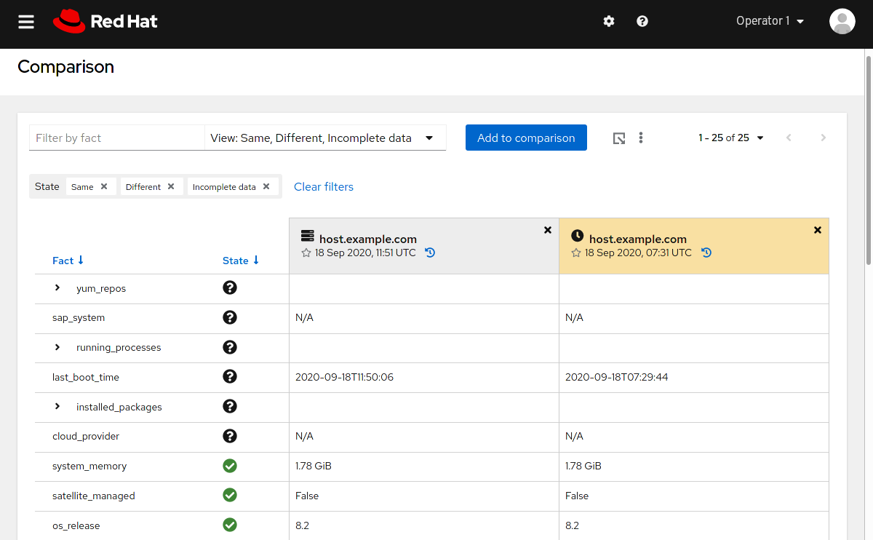Image resolution: width=873 pixels, height=540 pixels.
Task: Open the kebab actions menu
Action: (x=641, y=138)
